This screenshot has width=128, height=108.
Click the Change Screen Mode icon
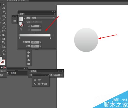point(1,75)
